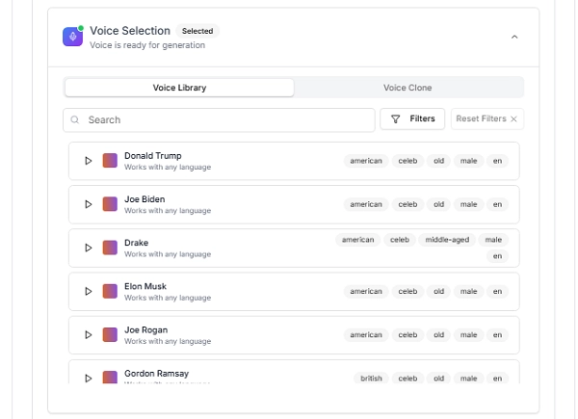This screenshot has height=419, width=578.
Task: Click the Donald Trump avatar thumbnail
Action: [x=110, y=161]
